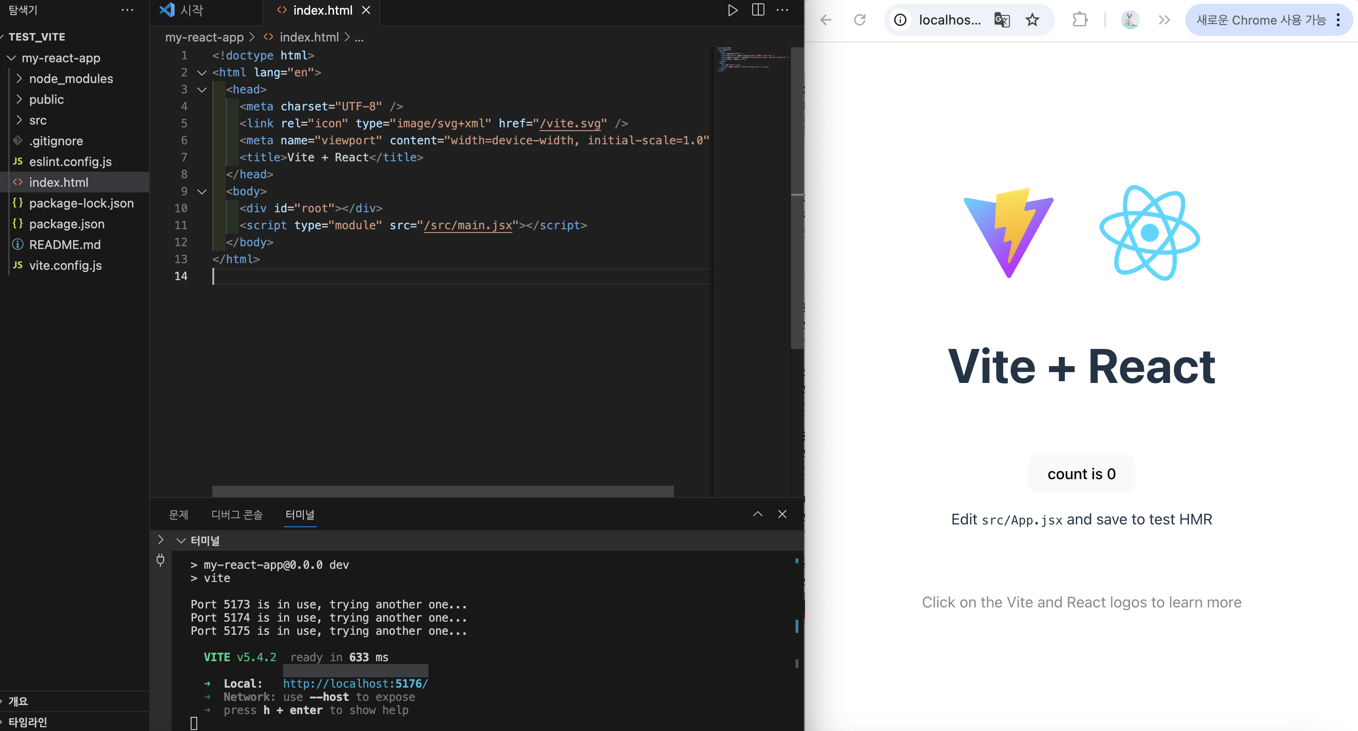This screenshot has width=1358, height=731.
Task: Reload the localhost page in Chrome
Action: click(860, 20)
